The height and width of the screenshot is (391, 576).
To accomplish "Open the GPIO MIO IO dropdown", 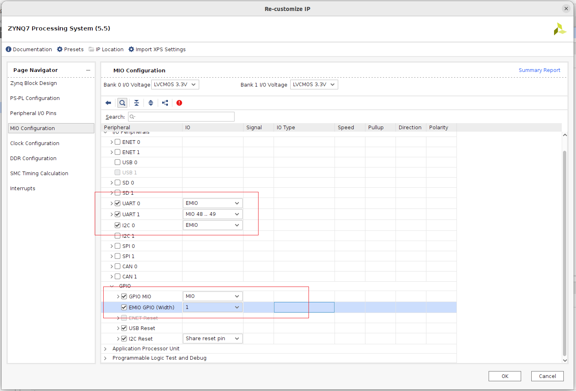I will pyautogui.click(x=213, y=296).
